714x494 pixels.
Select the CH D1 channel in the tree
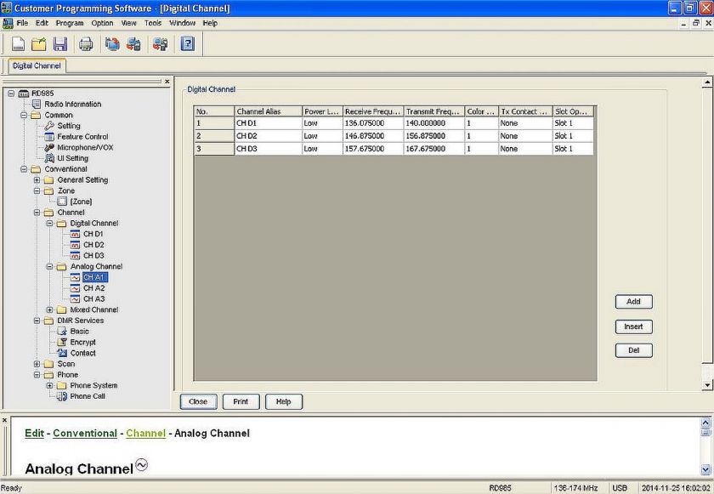[x=93, y=234]
